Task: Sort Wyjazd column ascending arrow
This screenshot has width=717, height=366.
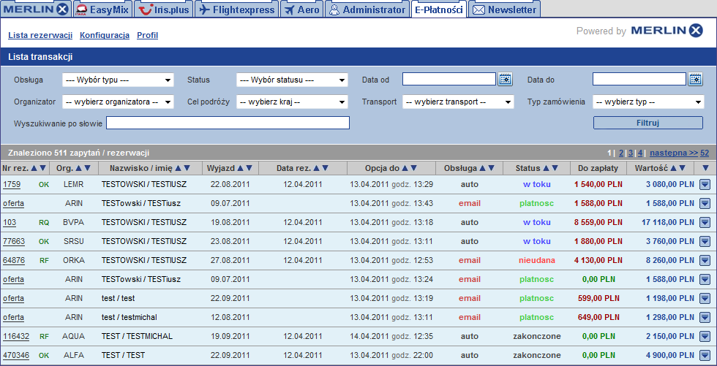Action: tap(241, 168)
